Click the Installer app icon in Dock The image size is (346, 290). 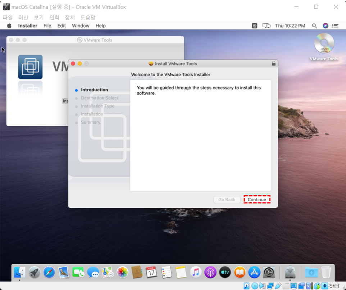pos(290,272)
